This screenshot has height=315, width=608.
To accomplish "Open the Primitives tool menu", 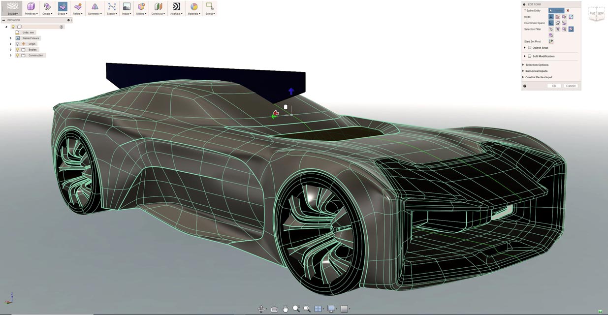I will point(31,8).
